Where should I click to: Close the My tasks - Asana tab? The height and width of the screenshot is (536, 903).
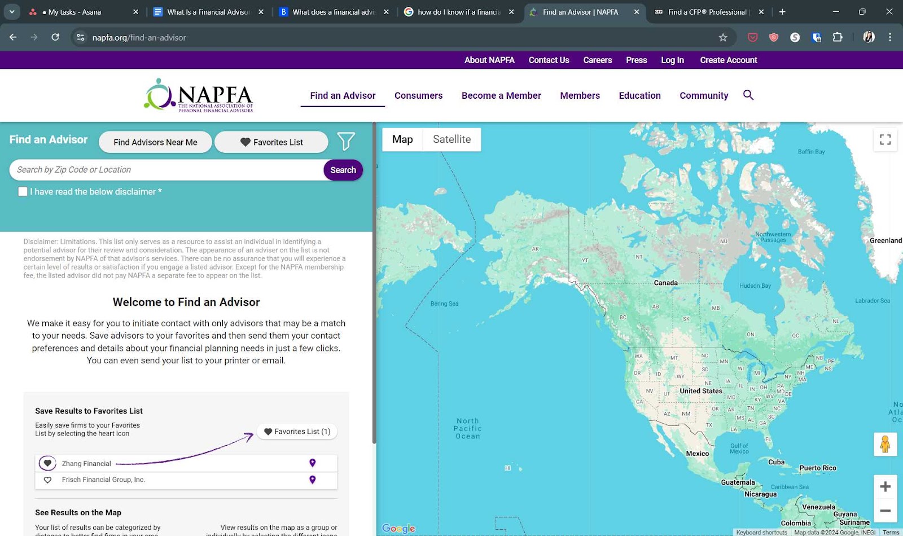[x=135, y=12]
